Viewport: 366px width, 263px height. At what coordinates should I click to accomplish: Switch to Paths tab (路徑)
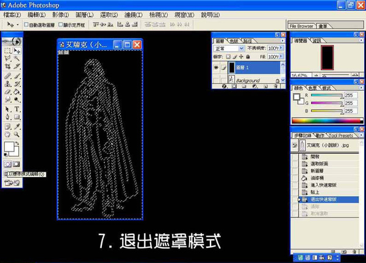point(248,41)
